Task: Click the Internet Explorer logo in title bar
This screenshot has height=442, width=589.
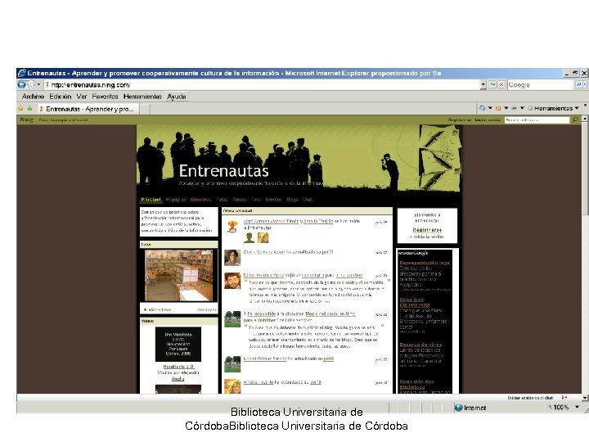Action: tap(22, 73)
